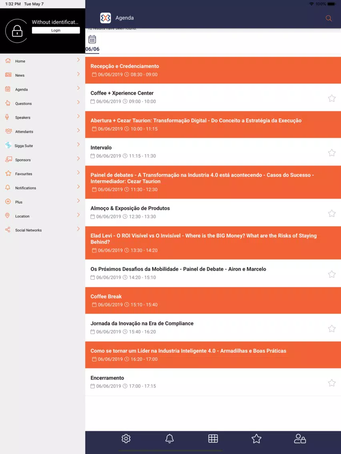Star the Intervalo session
Viewport: 341px width, 454px height.
click(x=332, y=153)
